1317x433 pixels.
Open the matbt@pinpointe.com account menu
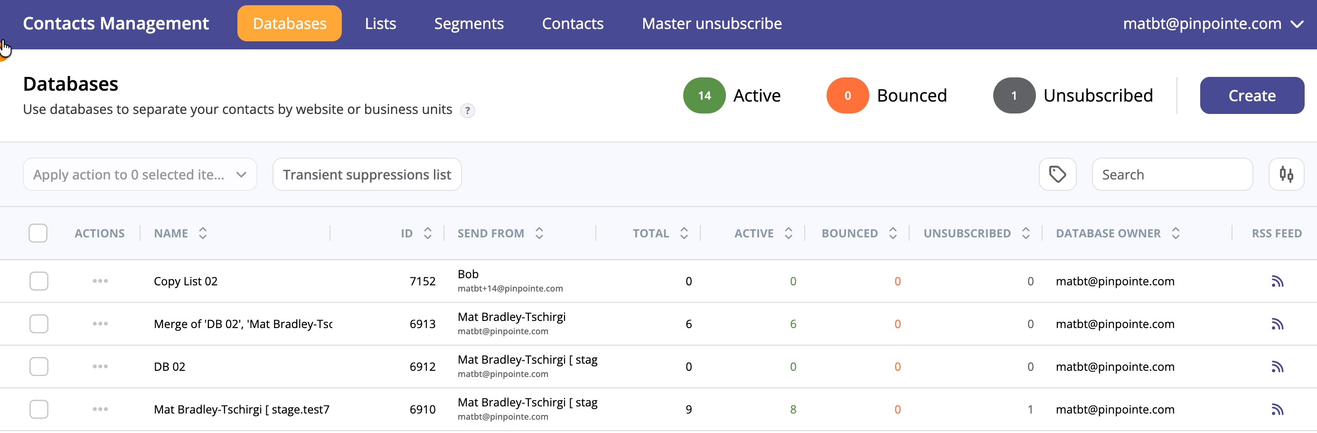click(1212, 24)
